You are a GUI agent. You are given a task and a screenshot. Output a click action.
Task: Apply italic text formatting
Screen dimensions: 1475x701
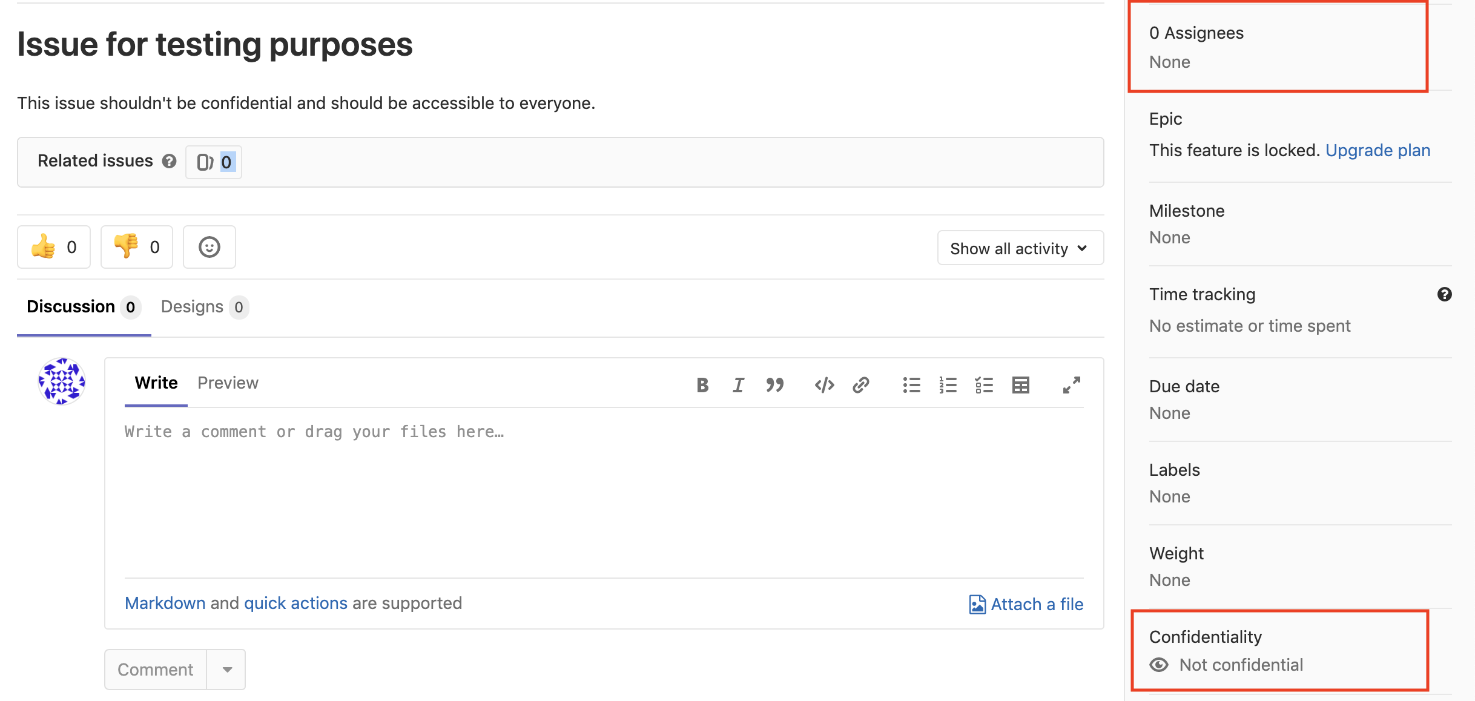[x=738, y=385]
